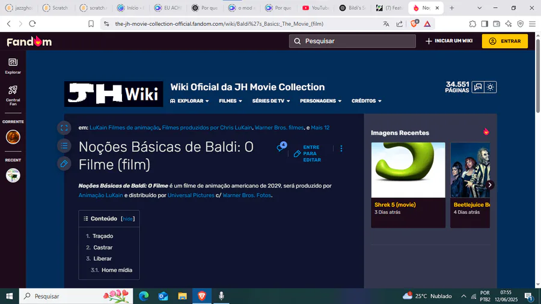Click the taskbar Pesquisar search box

(76, 296)
